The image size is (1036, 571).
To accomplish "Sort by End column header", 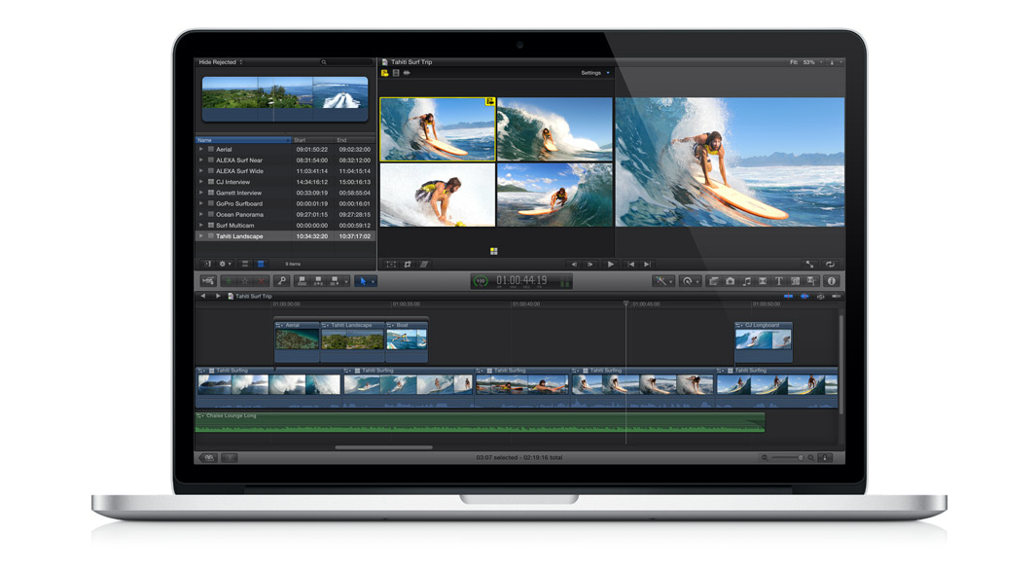I will click(355, 140).
